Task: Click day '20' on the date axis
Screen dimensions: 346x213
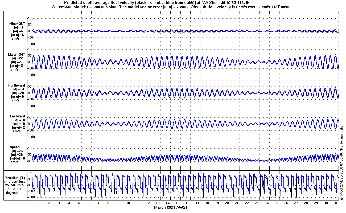Action: point(227,203)
